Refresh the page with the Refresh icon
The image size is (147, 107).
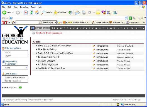pyautogui.click(x=31, y=12)
